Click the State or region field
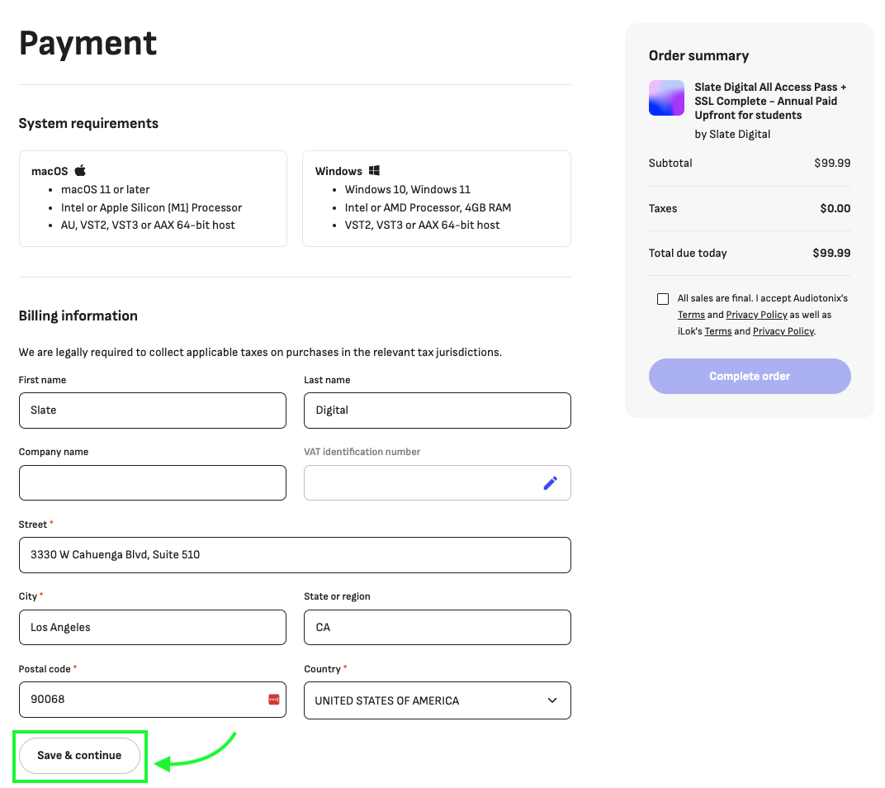885x788 pixels. [x=438, y=628]
